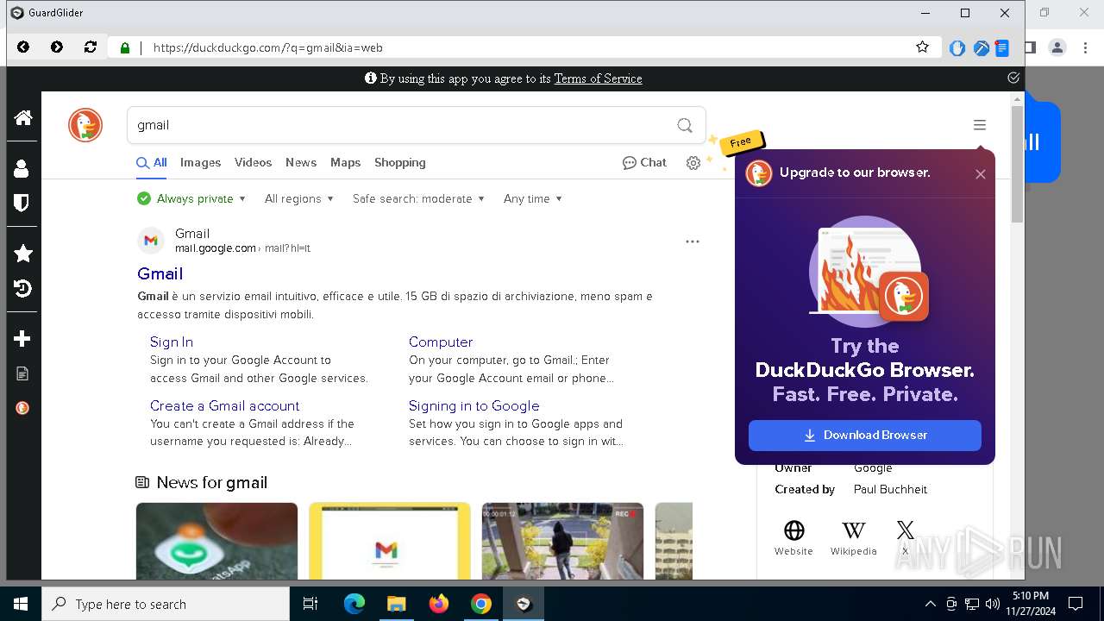Dismiss Terms of Service notice checkmark
Image resolution: width=1104 pixels, height=621 pixels.
point(1013,78)
